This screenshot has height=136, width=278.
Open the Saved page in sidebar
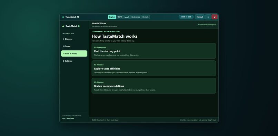click(74, 46)
